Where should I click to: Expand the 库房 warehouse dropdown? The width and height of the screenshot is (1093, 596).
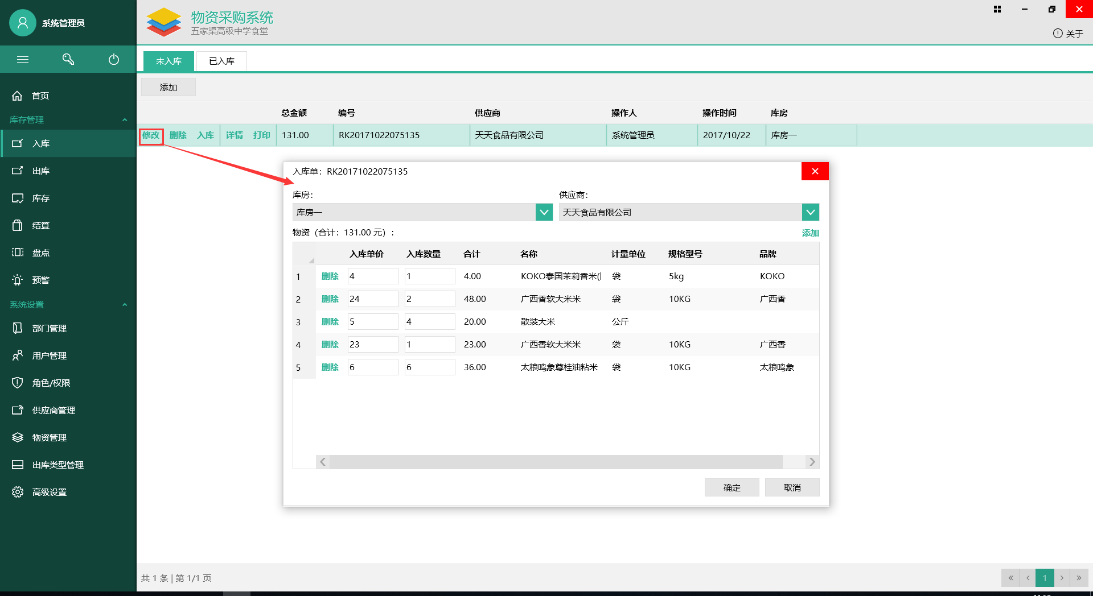(x=544, y=212)
